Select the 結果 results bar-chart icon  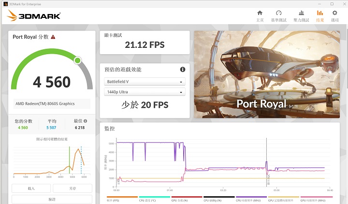[x=320, y=13]
